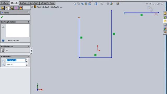Click X coordinate field 2.57834512

[16, 60]
